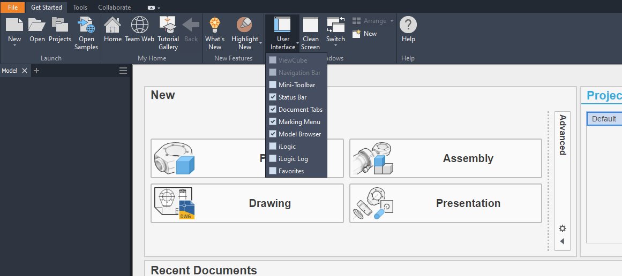Expand the Highlight New dropdown arrow
Screen dimensions: 622x276
260,43
